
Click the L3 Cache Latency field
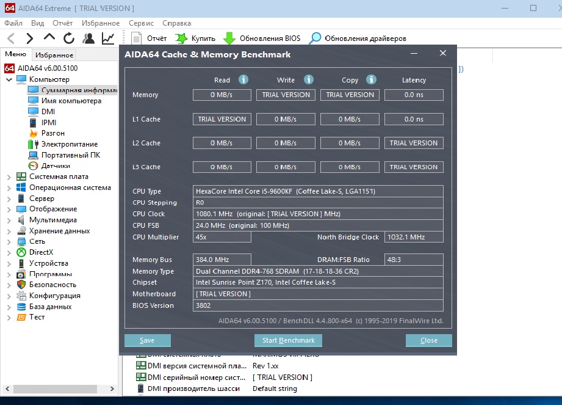tap(414, 167)
